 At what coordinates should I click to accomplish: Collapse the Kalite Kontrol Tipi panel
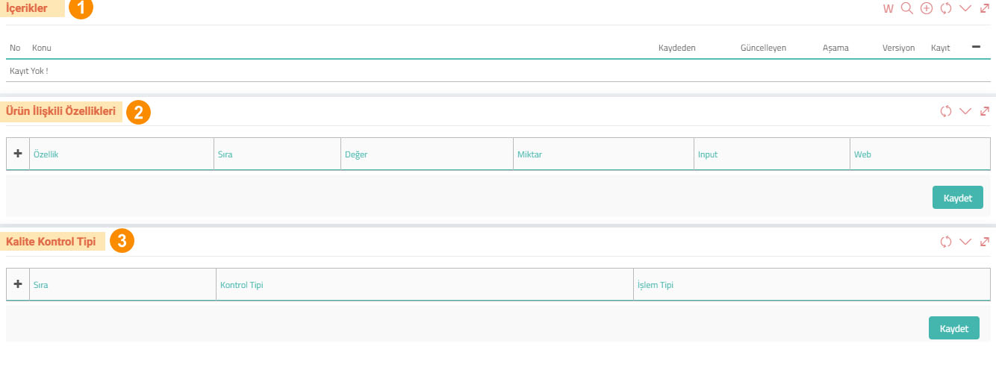click(965, 242)
